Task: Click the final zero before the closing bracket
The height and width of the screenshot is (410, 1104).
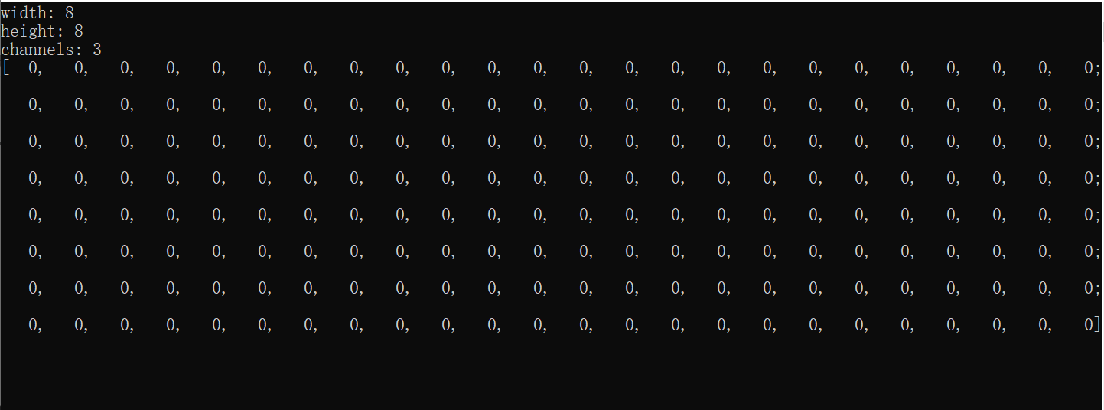Action: (x=1089, y=325)
